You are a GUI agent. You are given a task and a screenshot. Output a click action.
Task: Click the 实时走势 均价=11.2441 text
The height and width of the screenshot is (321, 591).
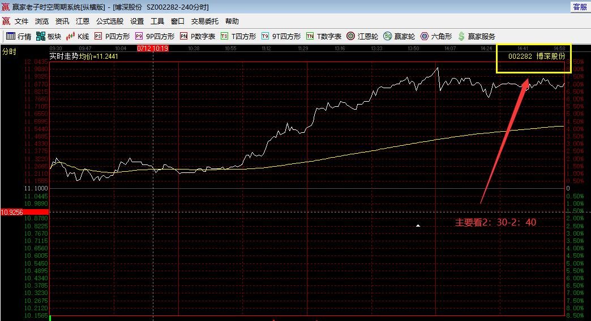(x=84, y=57)
